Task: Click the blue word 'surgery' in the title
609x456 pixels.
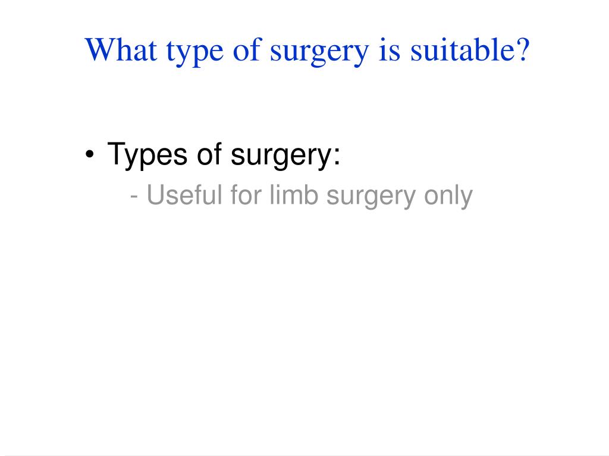Action: point(319,53)
